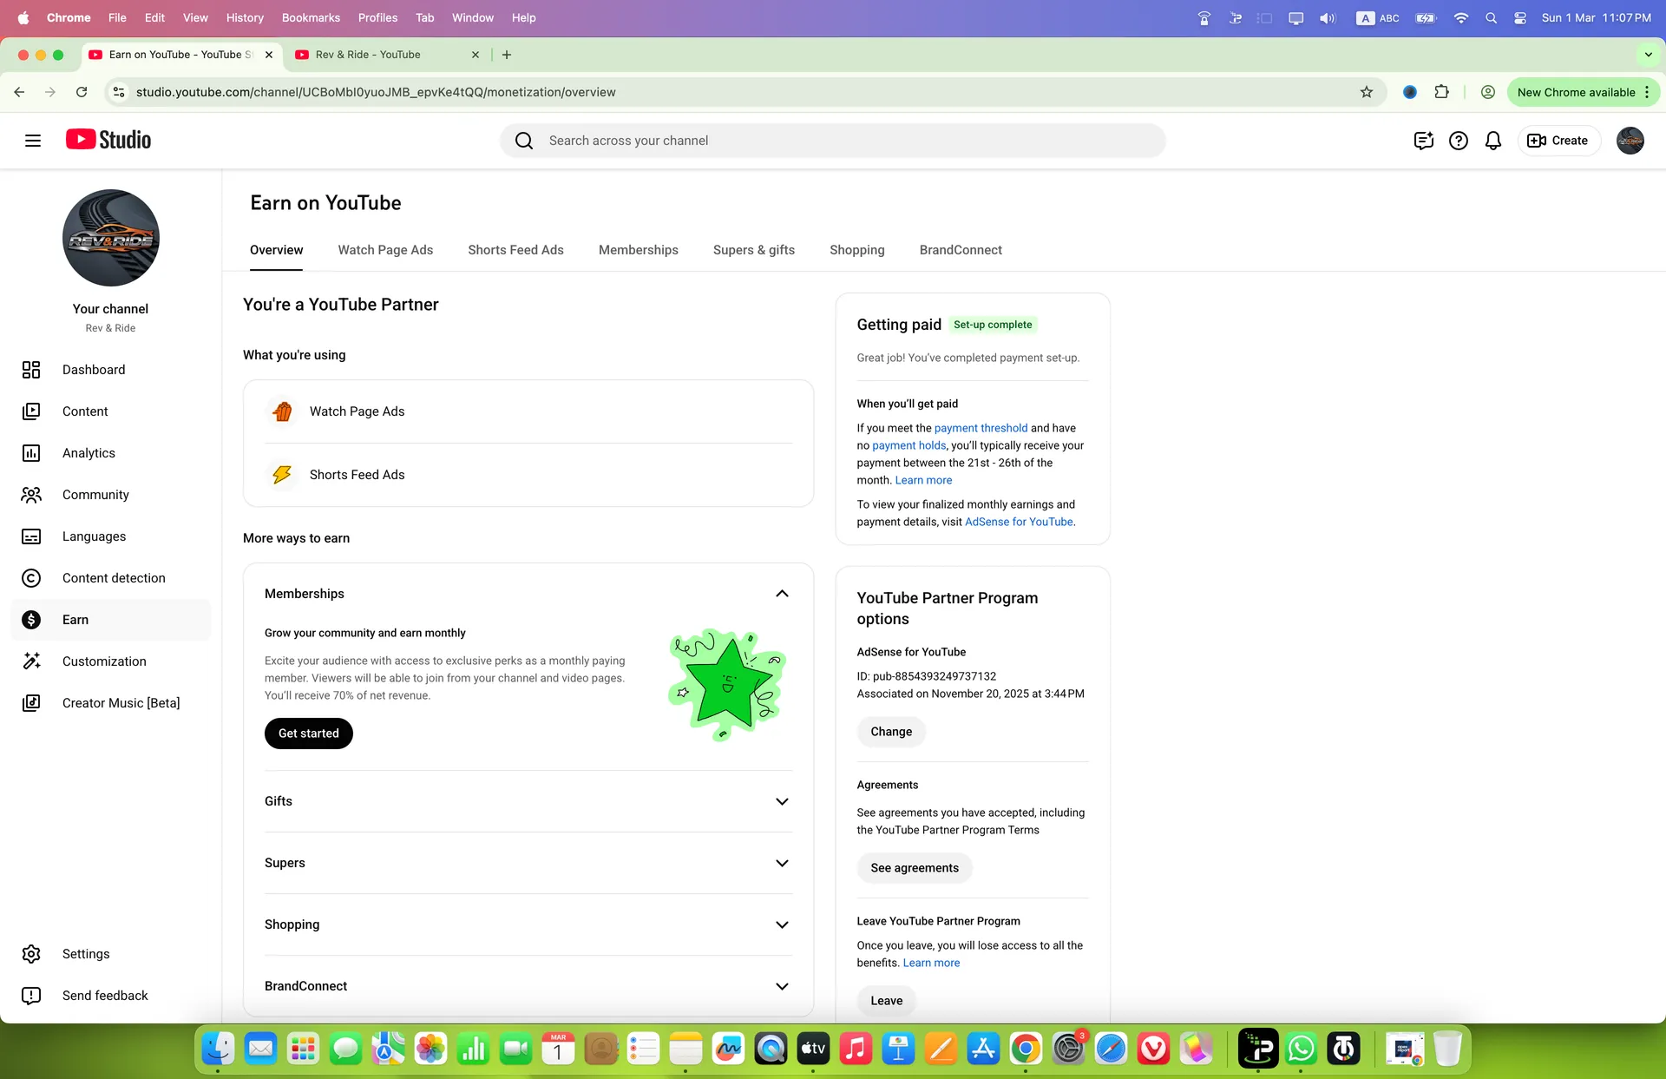Open the Help question mark icon
The width and height of the screenshot is (1666, 1079).
click(1459, 141)
